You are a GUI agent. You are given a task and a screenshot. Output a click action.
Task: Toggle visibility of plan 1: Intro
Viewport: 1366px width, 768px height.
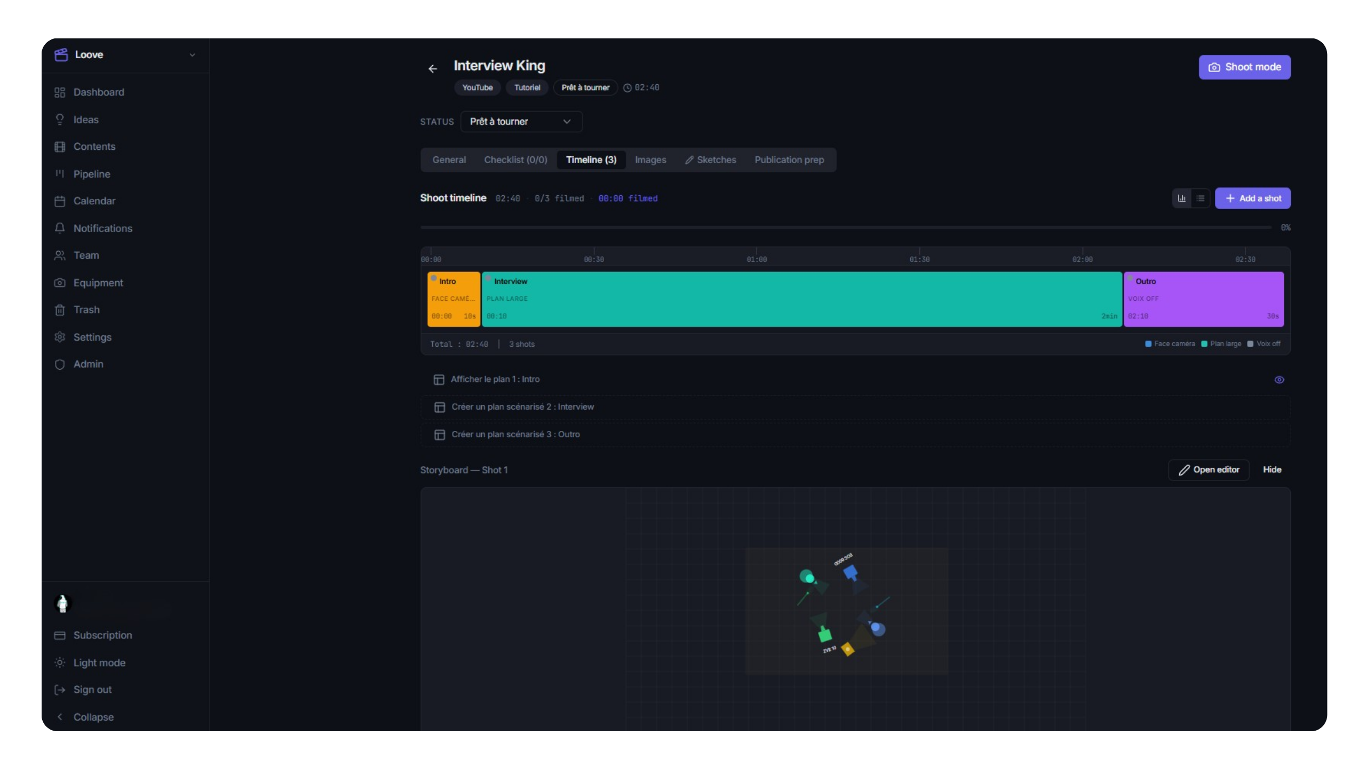(1279, 379)
